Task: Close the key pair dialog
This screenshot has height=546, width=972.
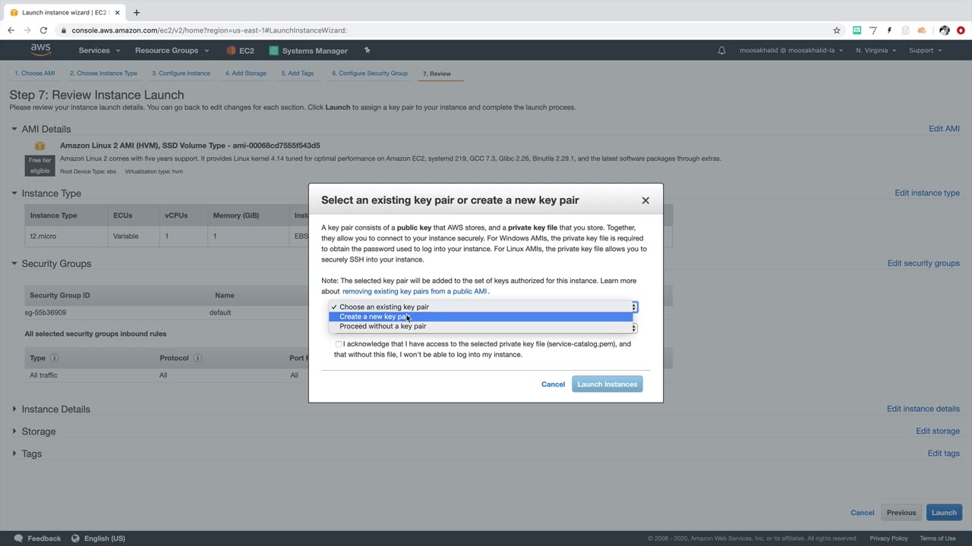Action: pos(645,200)
